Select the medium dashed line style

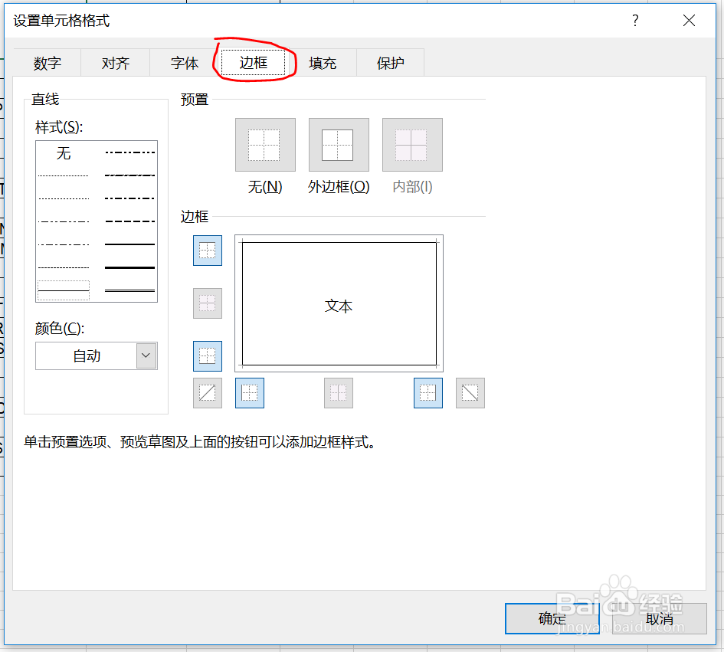coord(129,221)
